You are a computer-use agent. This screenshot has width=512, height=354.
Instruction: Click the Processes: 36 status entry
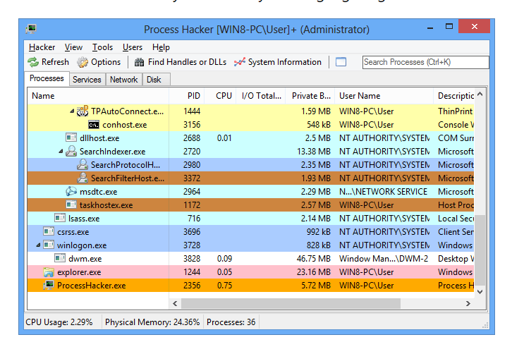231,322
